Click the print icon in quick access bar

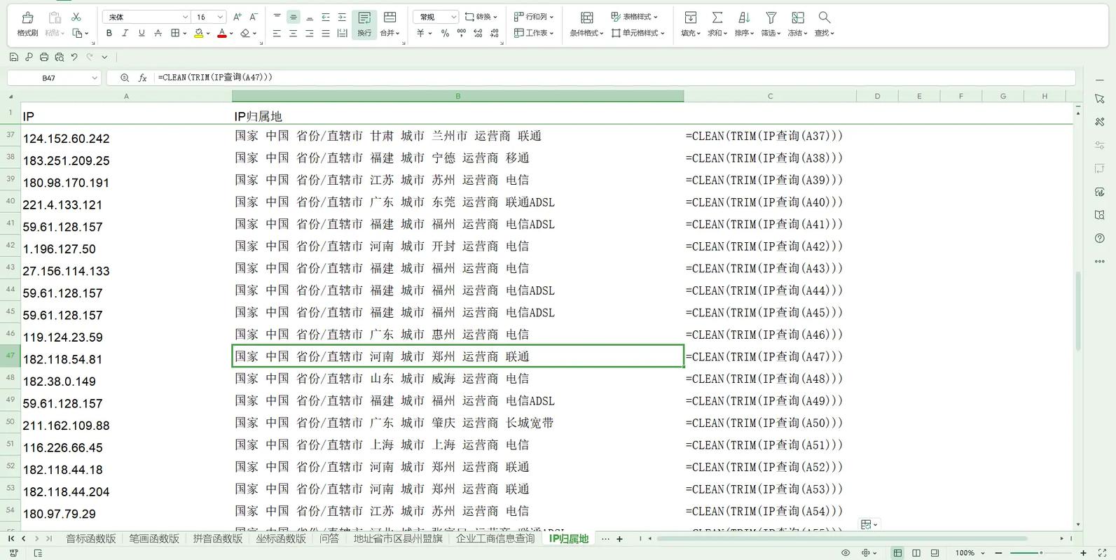(x=44, y=57)
